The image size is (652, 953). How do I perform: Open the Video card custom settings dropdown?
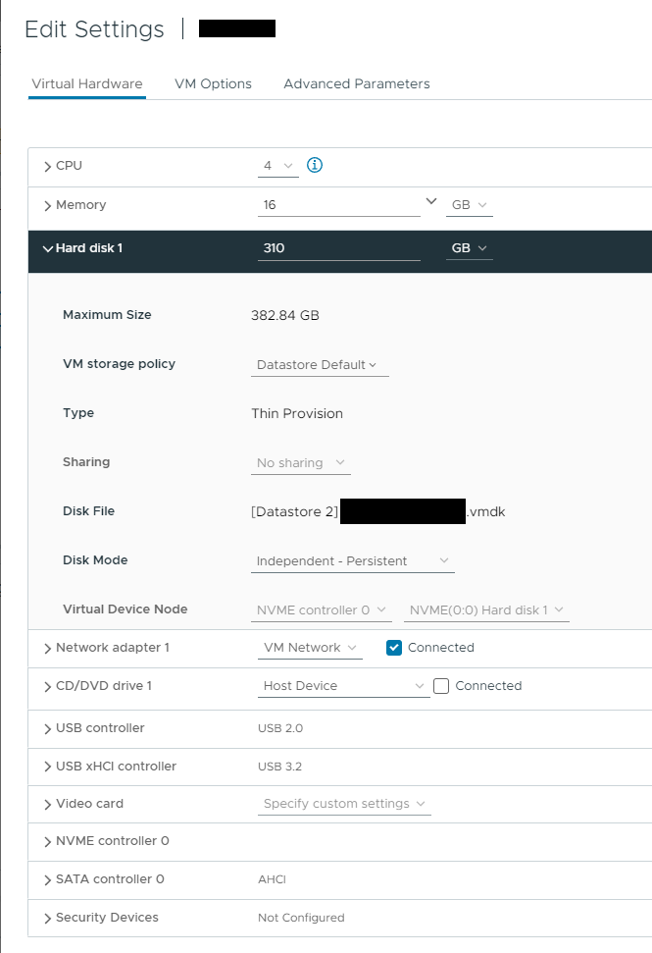pyautogui.click(x=343, y=803)
